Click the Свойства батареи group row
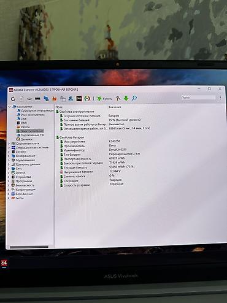The width and height of the screenshot is (227, 303). pos(70,137)
